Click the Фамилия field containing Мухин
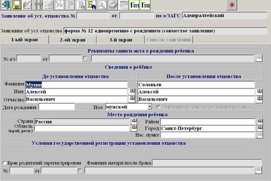This screenshot has width=271, height=181. [x=76, y=85]
